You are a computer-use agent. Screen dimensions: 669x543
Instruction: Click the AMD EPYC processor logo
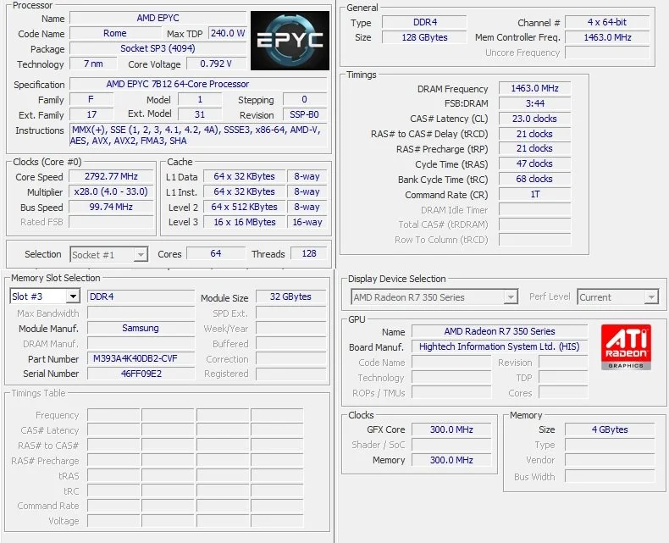coord(290,41)
